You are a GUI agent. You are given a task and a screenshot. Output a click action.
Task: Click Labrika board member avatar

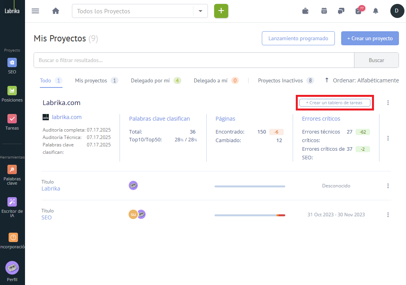pyautogui.click(x=133, y=185)
